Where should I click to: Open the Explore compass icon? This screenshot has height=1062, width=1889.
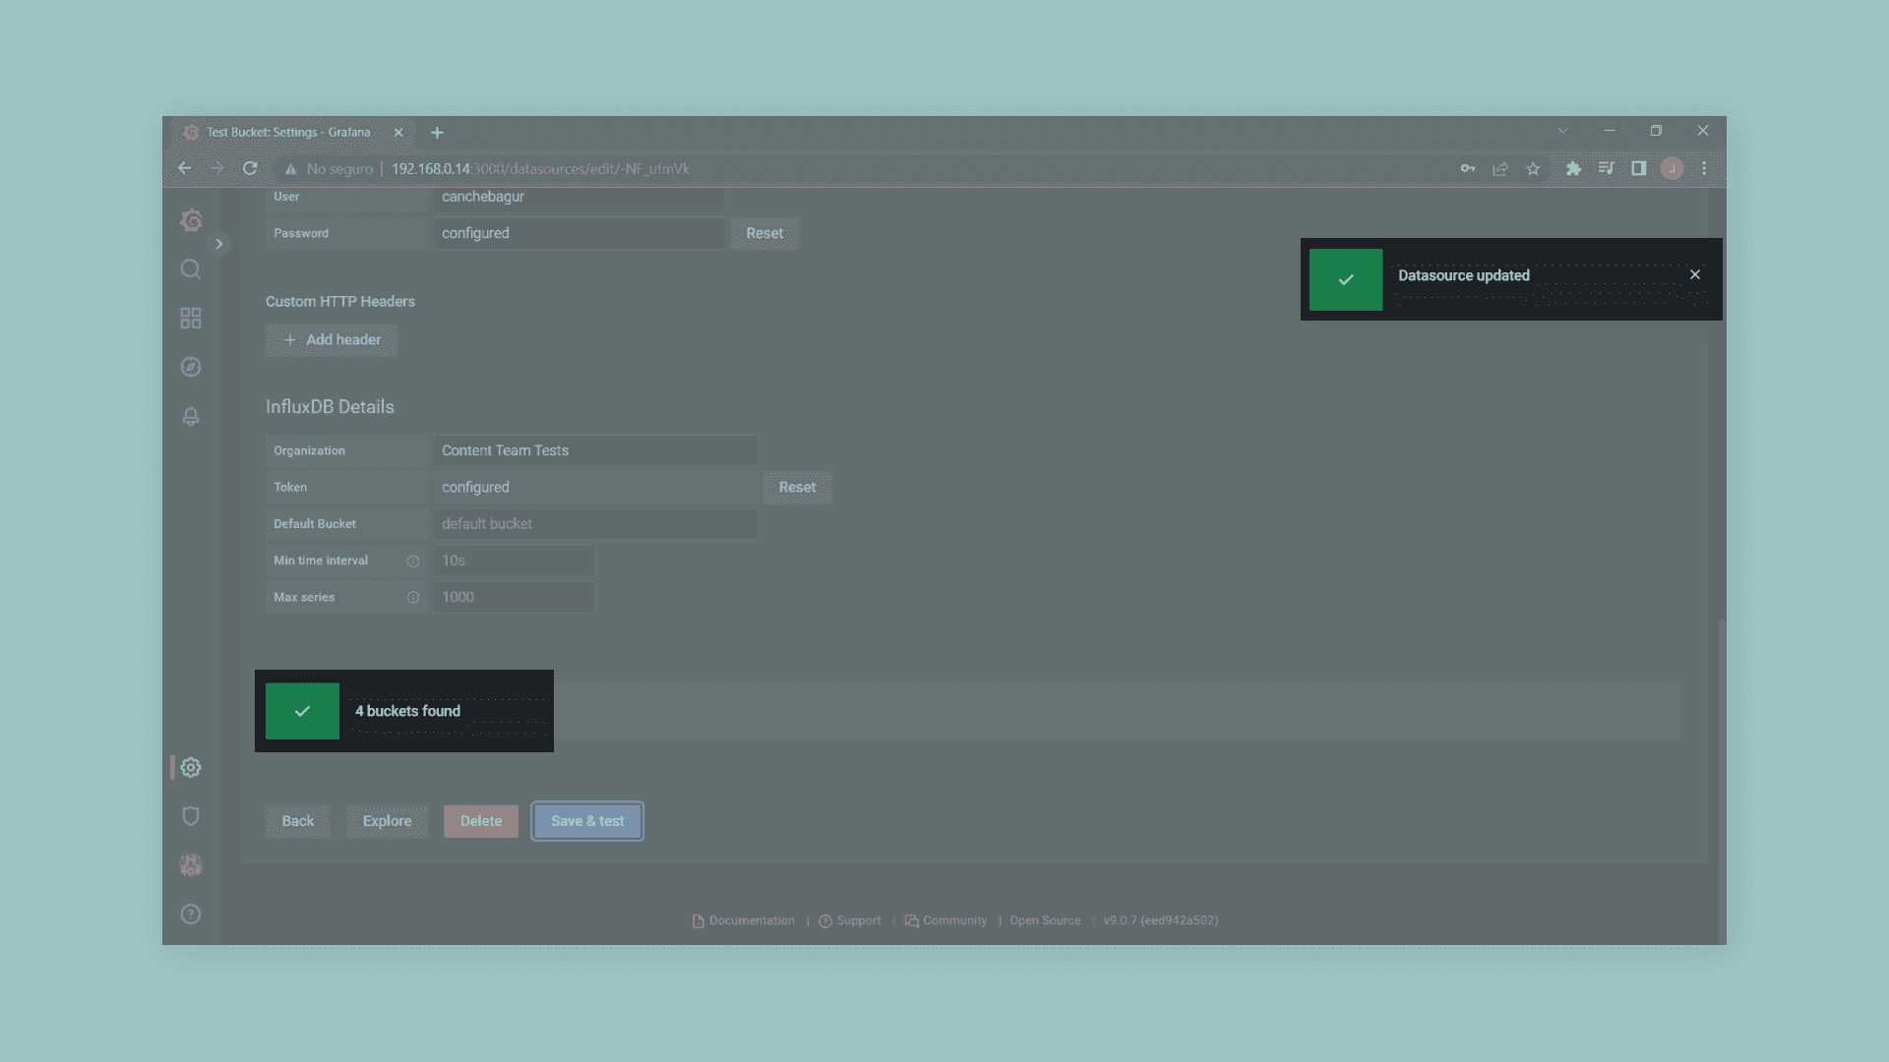(x=191, y=367)
